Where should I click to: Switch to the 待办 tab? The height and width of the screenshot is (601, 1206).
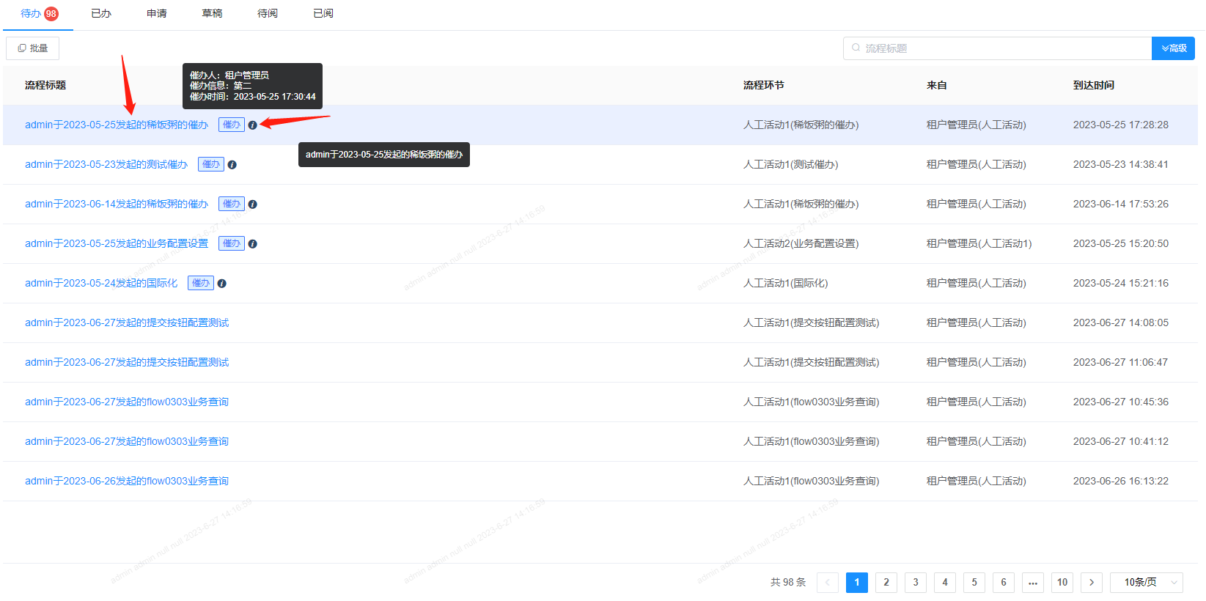click(31, 13)
